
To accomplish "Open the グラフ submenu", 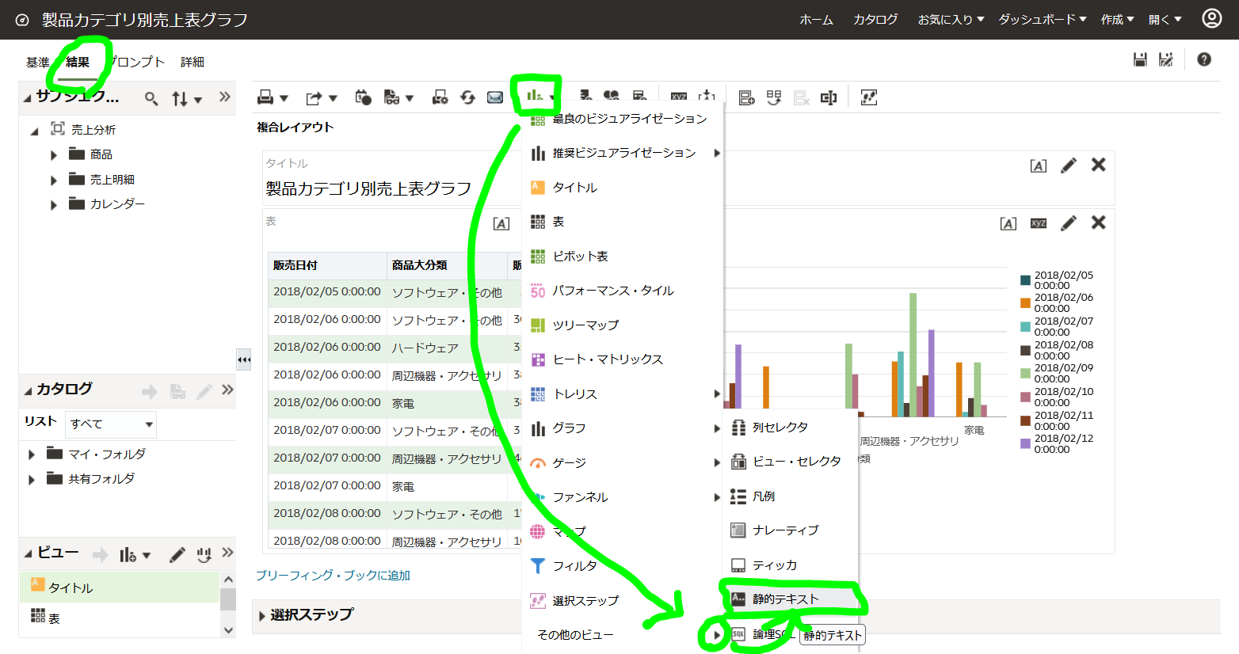I will [622, 428].
